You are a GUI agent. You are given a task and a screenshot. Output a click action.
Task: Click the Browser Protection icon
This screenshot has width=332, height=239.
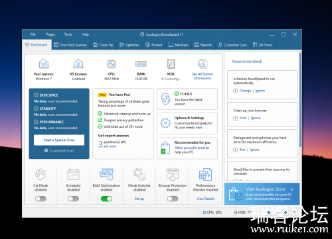173,174
